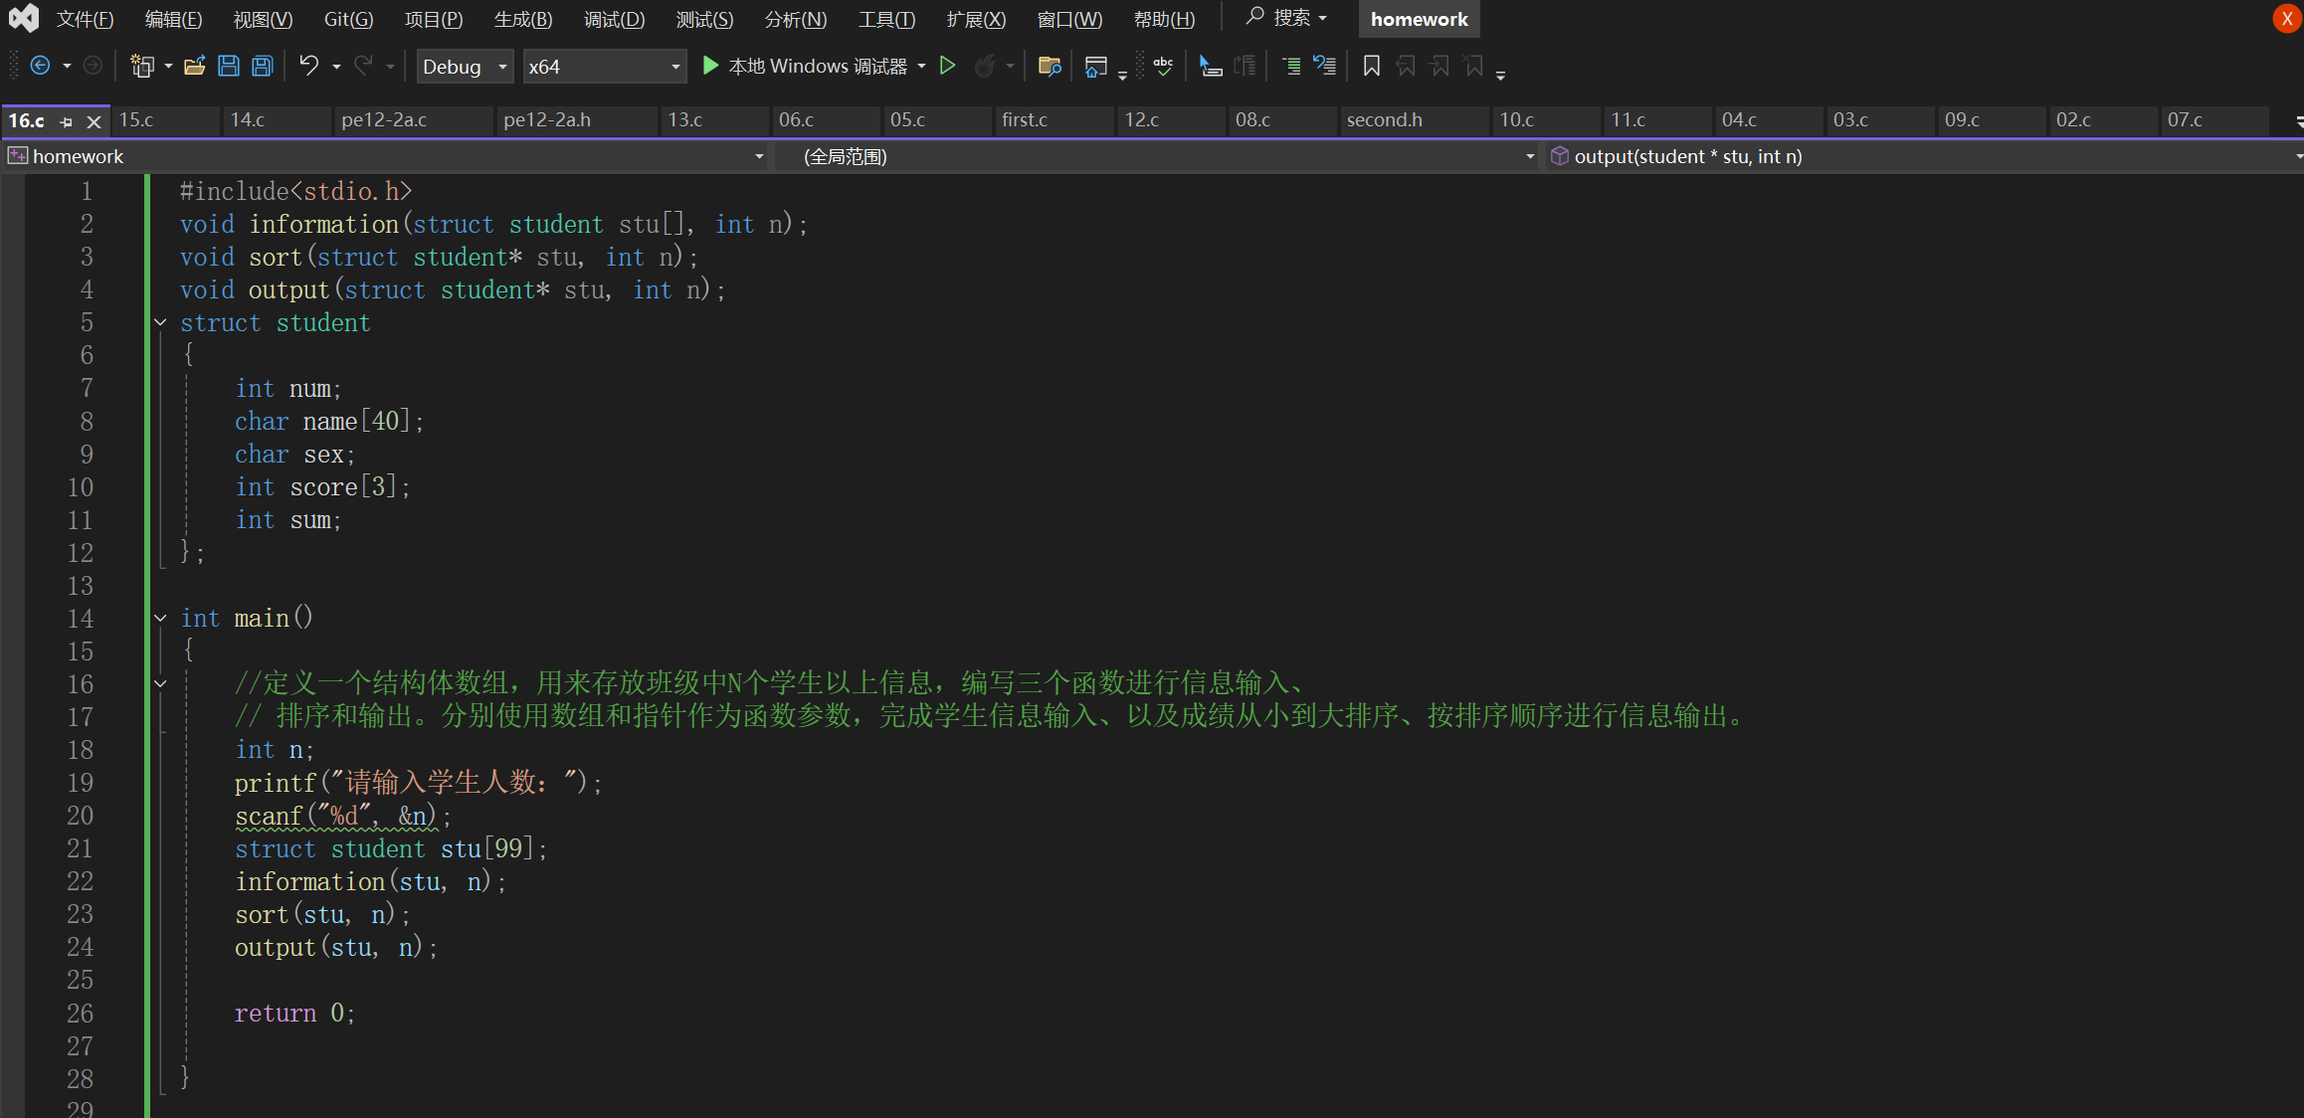Collapse the comment block at line 16

pos(160,683)
